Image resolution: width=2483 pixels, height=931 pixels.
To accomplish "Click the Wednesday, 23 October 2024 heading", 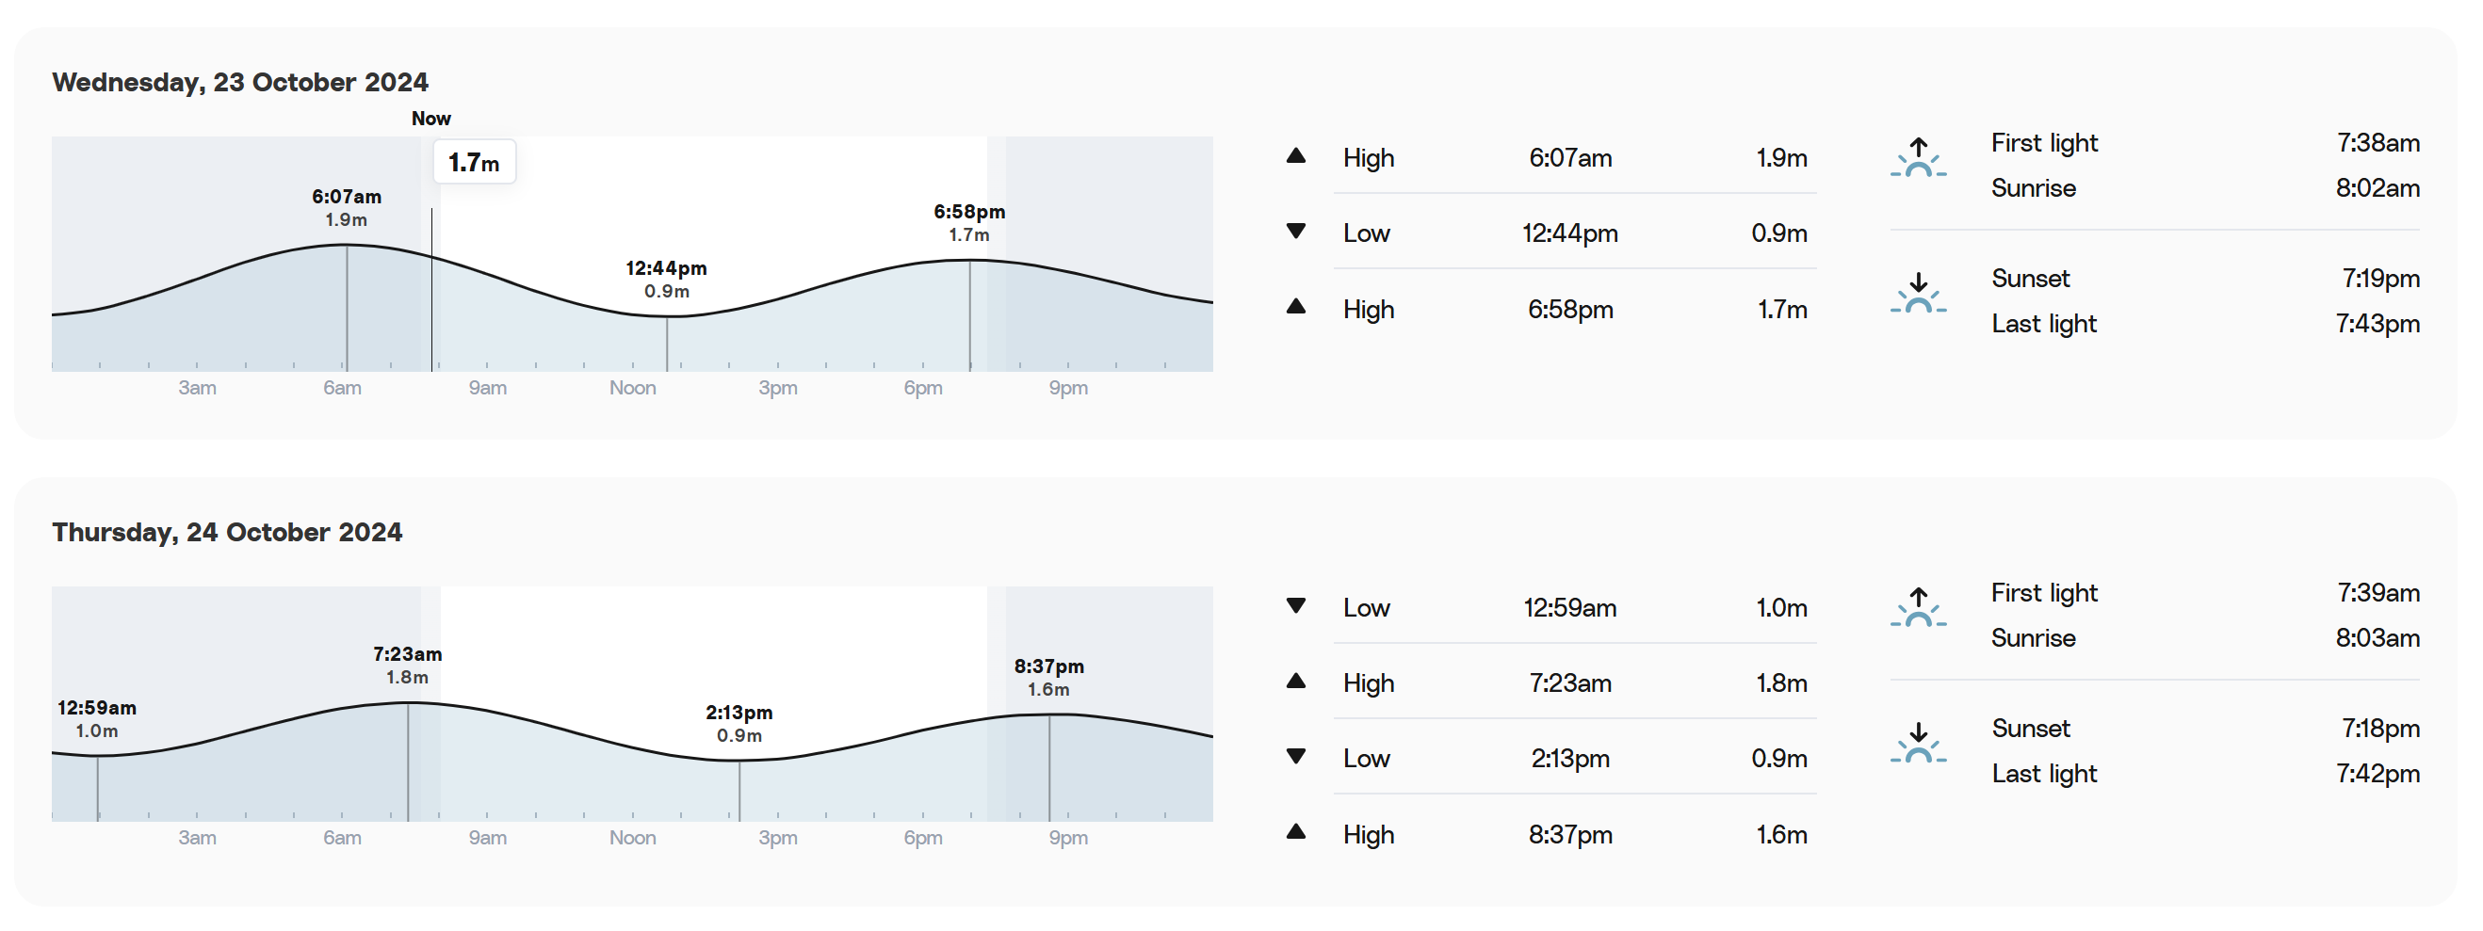I will point(240,82).
